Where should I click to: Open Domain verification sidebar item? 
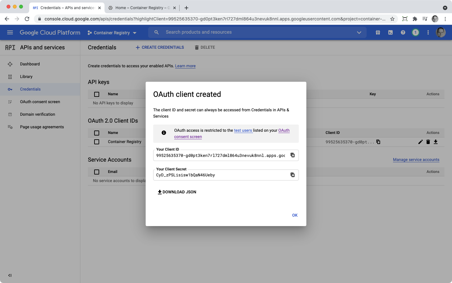click(40, 114)
